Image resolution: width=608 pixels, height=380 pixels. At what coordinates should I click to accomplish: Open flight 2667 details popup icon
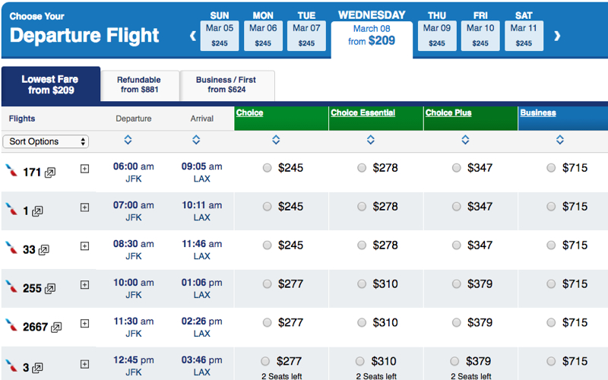point(56,328)
